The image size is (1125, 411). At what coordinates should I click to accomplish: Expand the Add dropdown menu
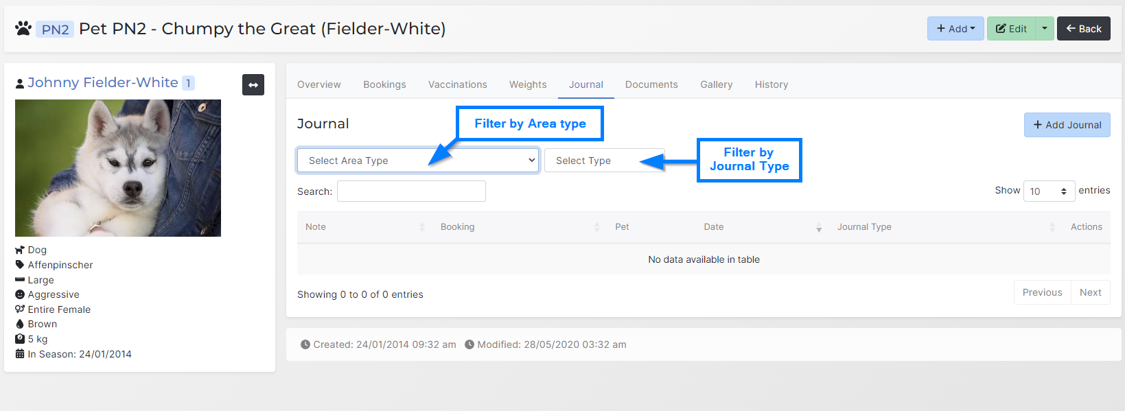click(x=955, y=29)
